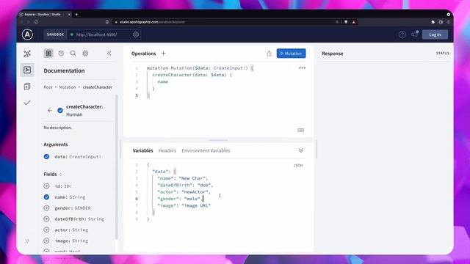470x264 pixels.
Task: Remove the name: String field
Action: (x=46, y=197)
